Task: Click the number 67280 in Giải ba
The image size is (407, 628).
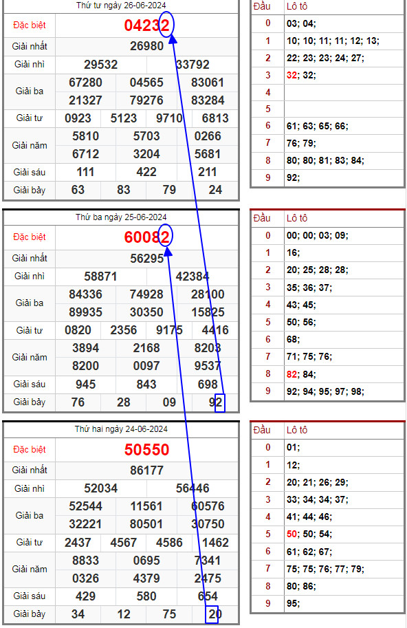Action: [x=85, y=83]
